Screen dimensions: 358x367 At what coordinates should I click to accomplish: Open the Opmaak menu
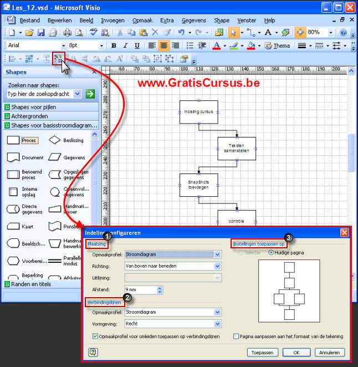pyautogui.click(x=142, y=21)
